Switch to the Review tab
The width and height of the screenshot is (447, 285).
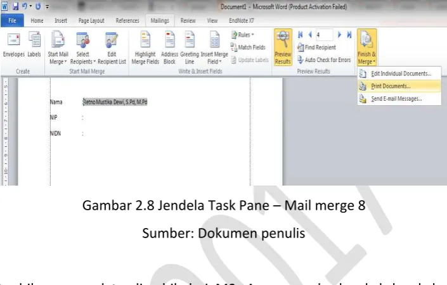[188, 20]
